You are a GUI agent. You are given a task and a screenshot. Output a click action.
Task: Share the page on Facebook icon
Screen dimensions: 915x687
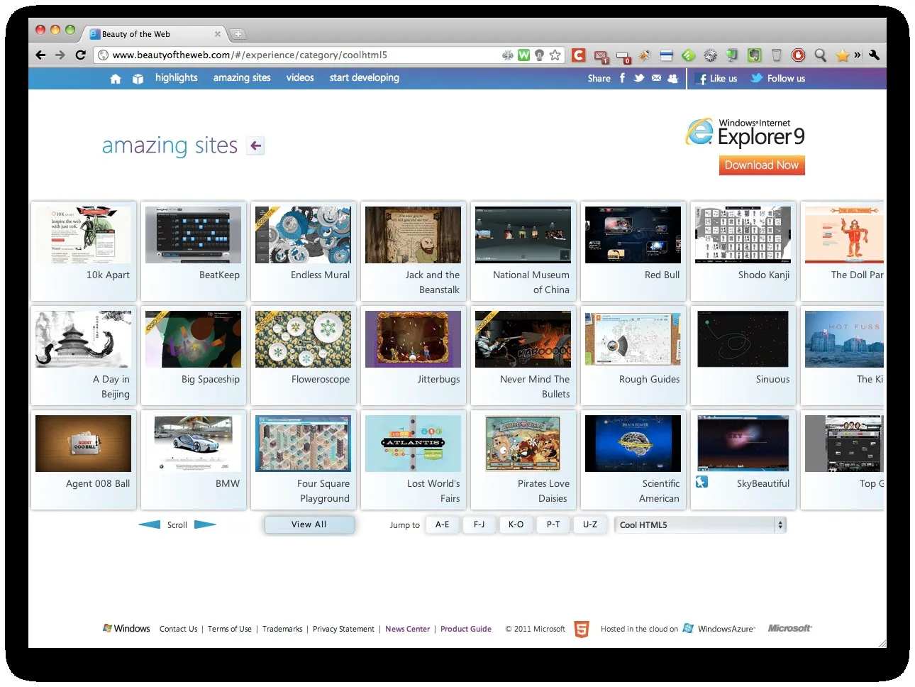(622, 78)
